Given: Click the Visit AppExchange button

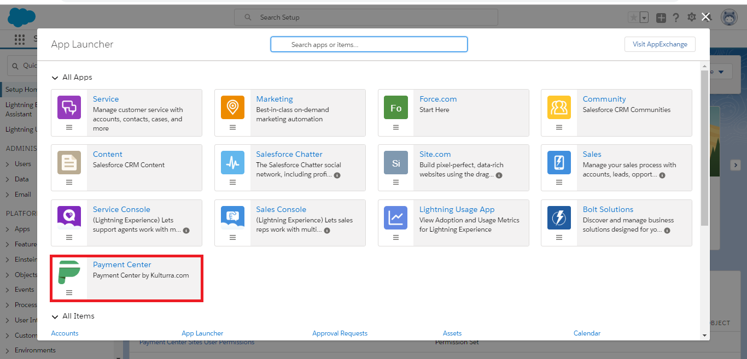Looking at the screenshot, I should coord(660,44).
